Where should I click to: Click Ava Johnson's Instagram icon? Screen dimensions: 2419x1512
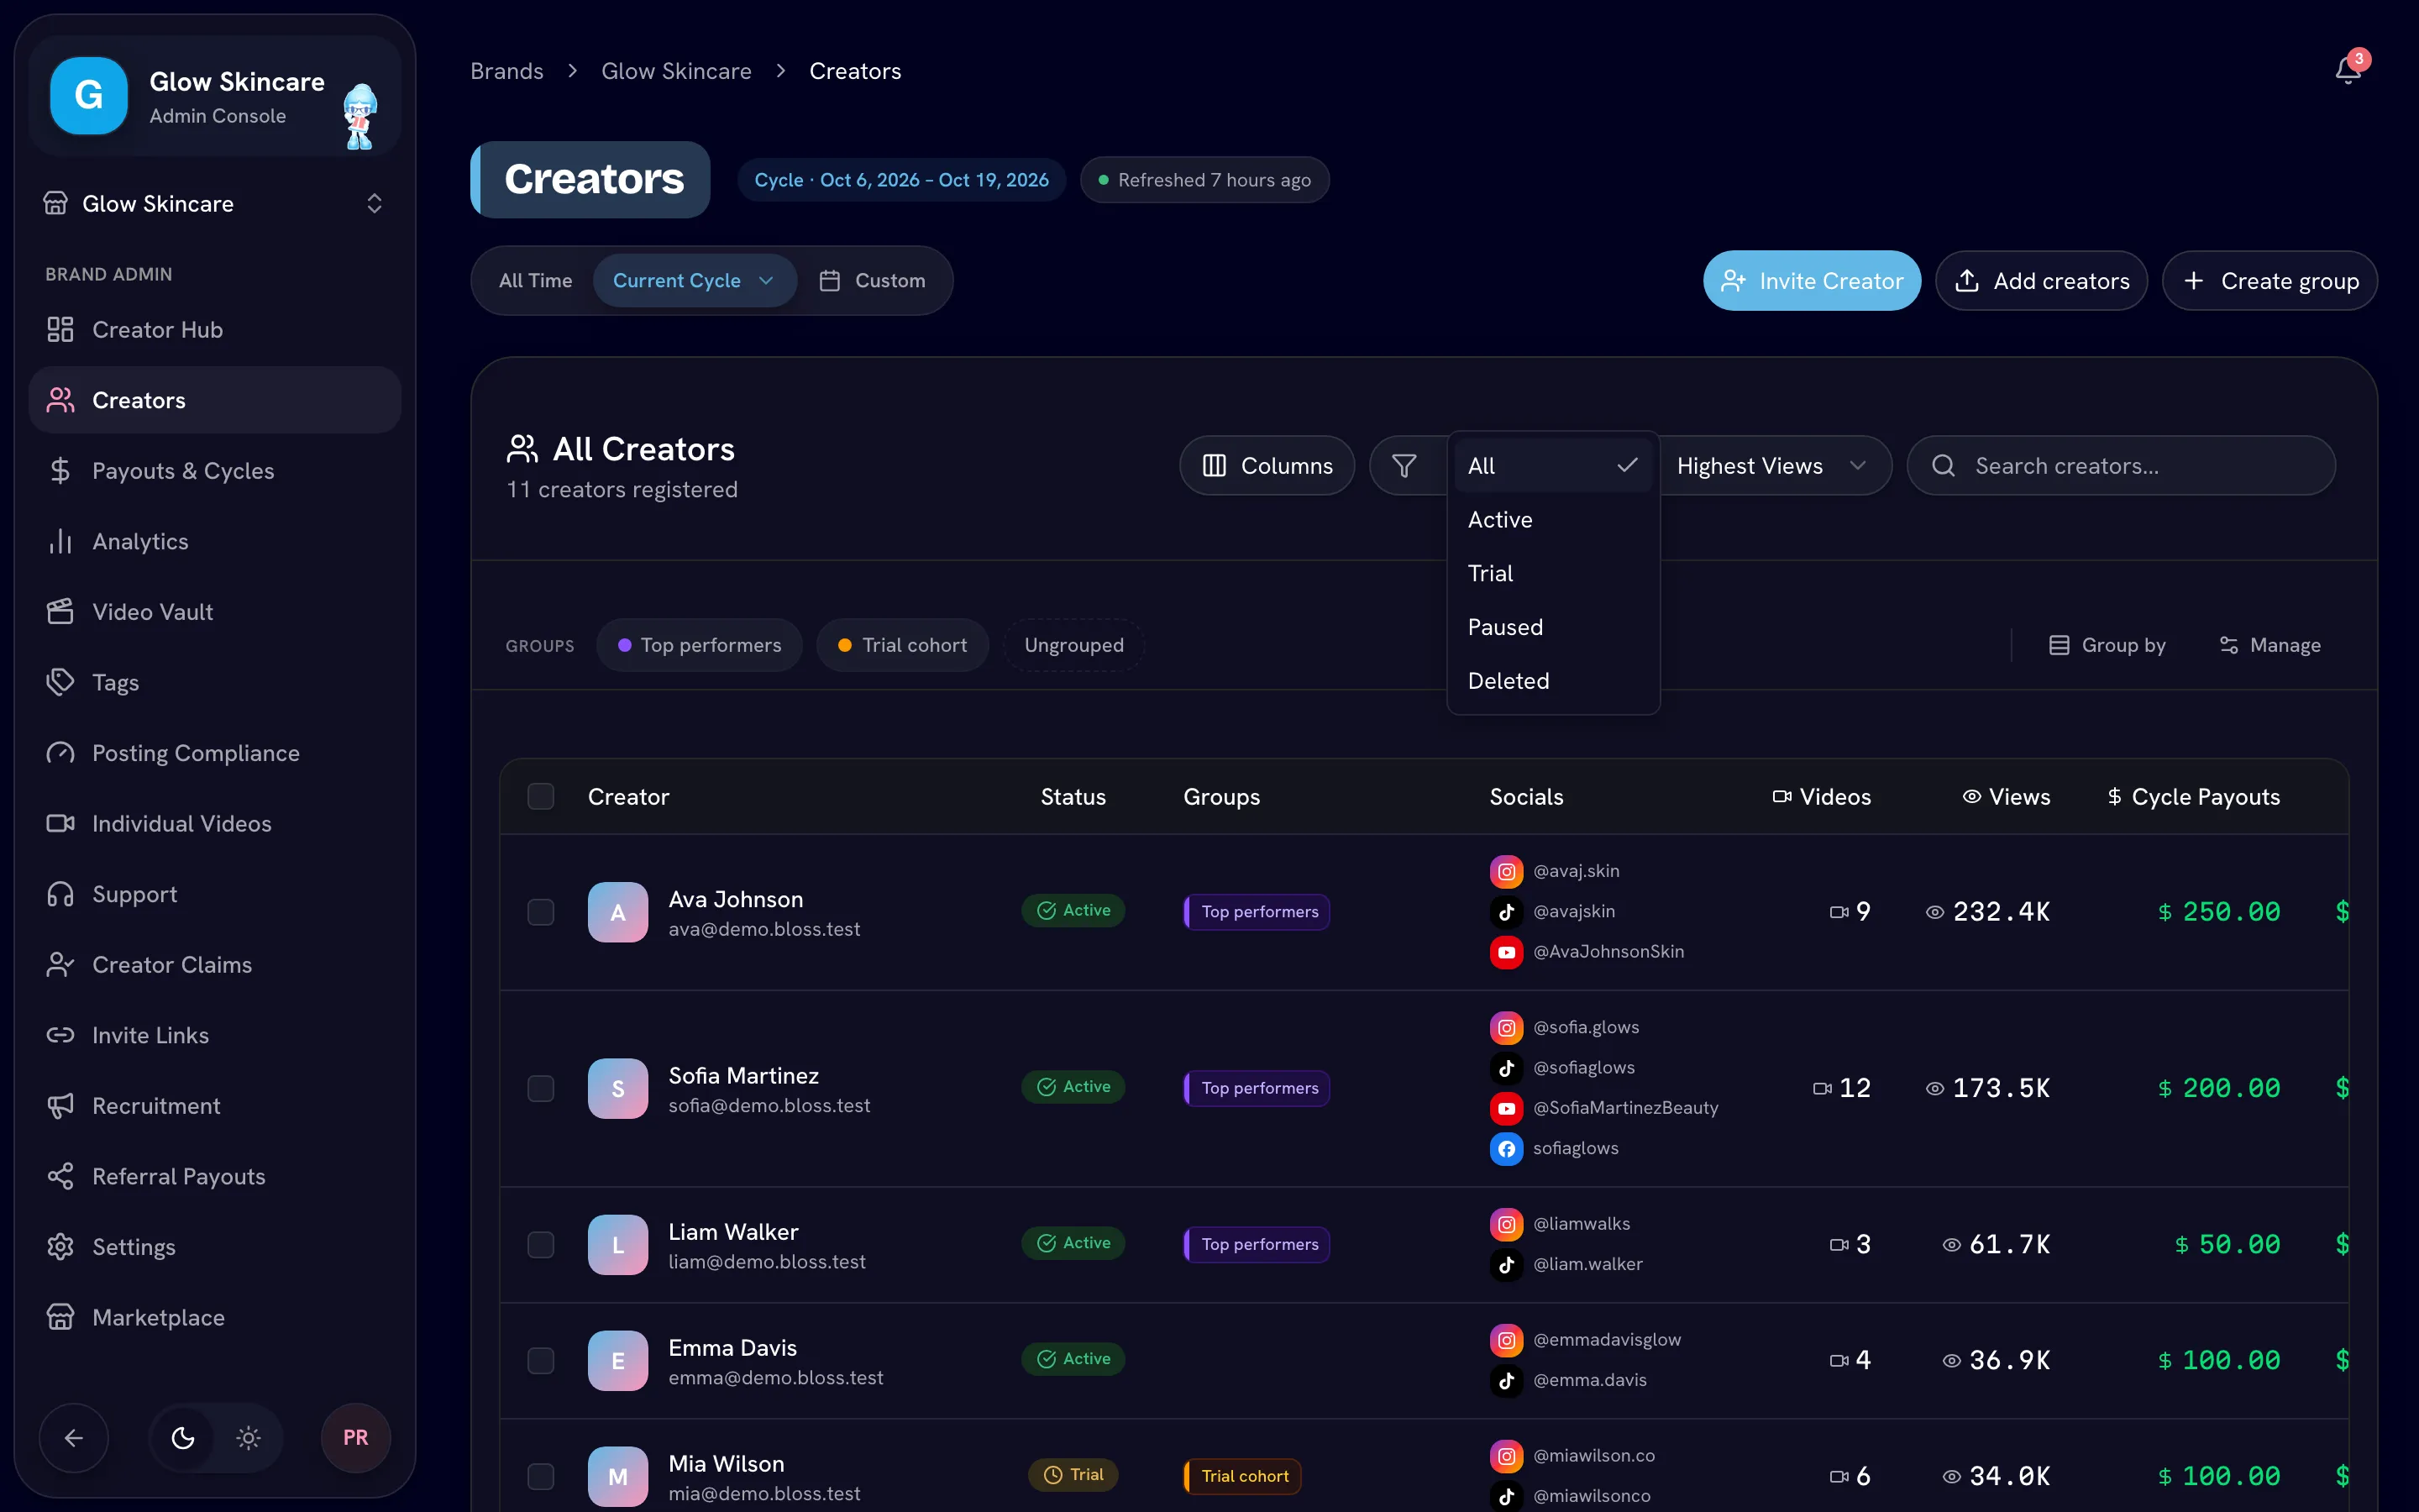pos(1506,871)
